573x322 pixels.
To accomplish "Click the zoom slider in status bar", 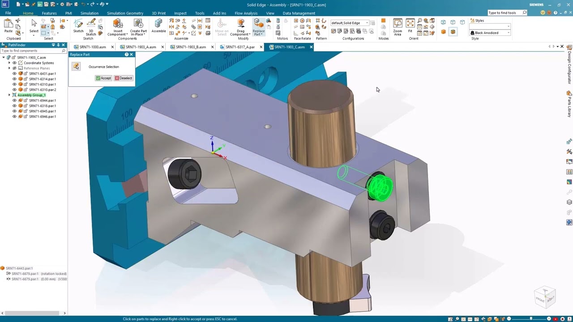I will point(530,319).
